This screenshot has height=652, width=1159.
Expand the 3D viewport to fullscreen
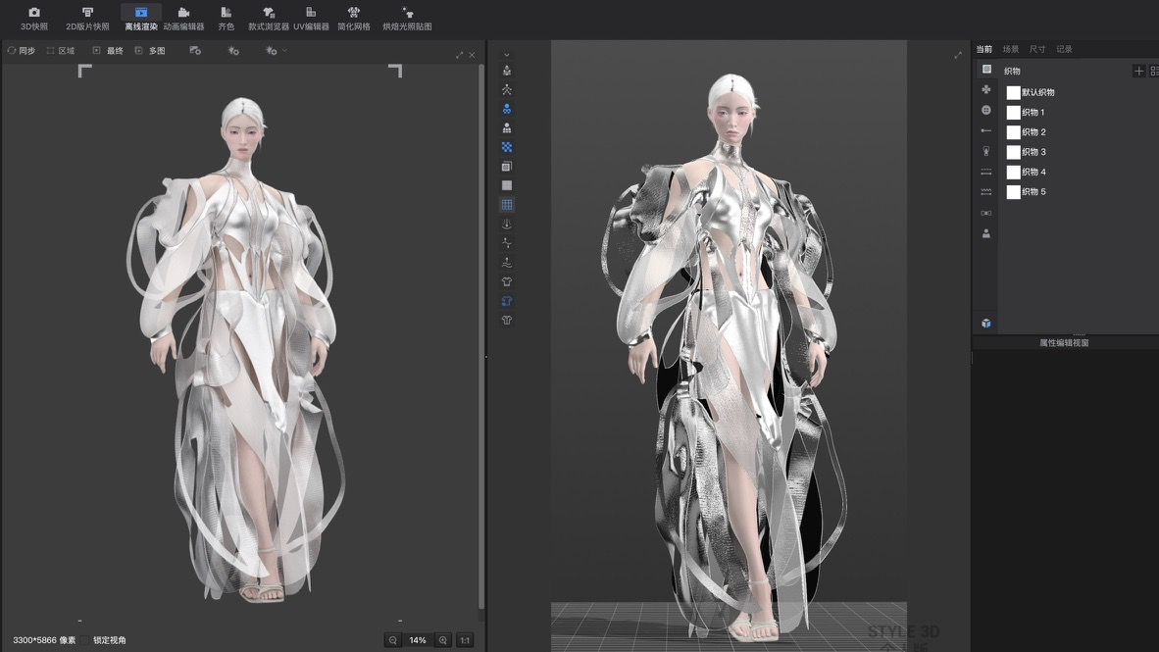(x=958, y=55)
